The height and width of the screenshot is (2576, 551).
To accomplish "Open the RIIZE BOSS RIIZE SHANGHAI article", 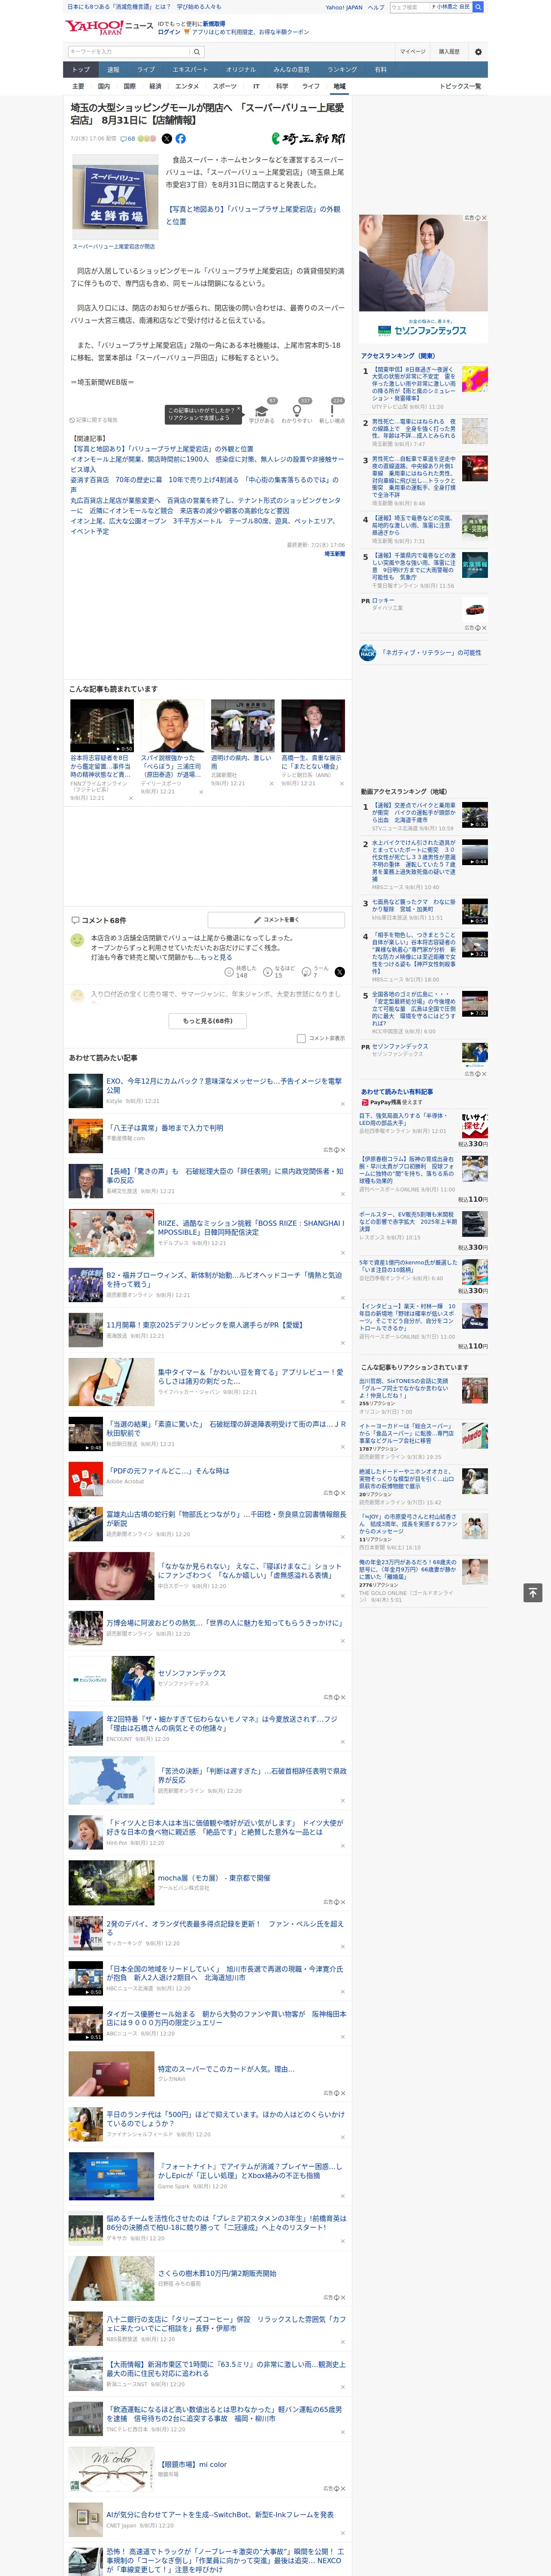I will [x=250, y=1227].
